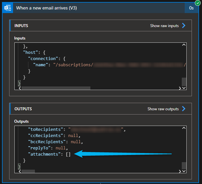The image size is (202, 184).
Task: Click the "ccRecipients" key in the Outputs JSON
Action: tap(46, 136)
